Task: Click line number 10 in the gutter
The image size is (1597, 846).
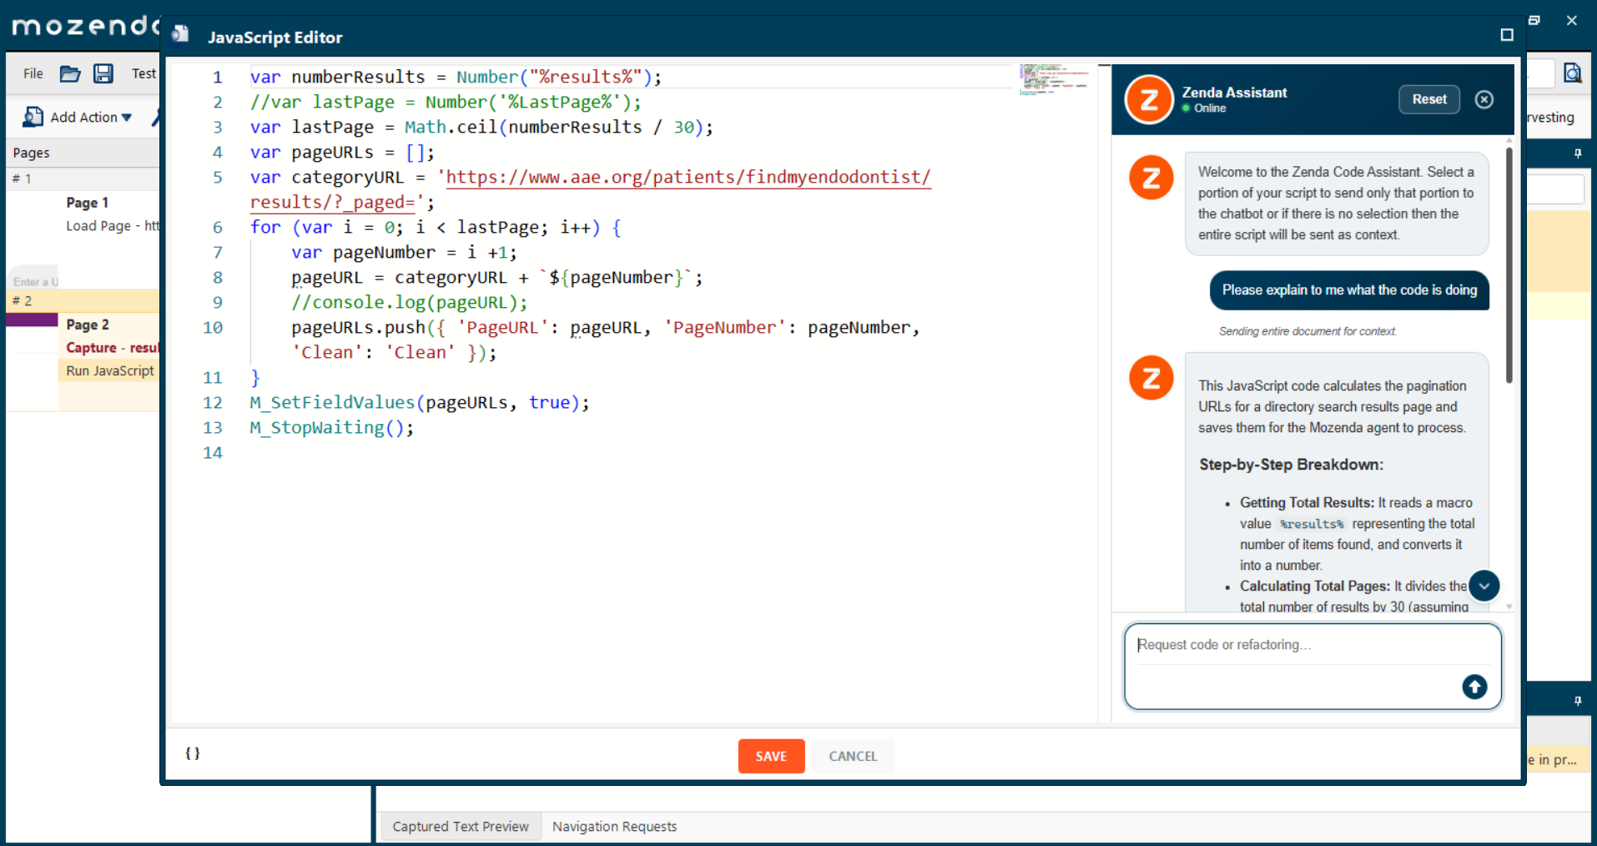Action: [213, 328]
